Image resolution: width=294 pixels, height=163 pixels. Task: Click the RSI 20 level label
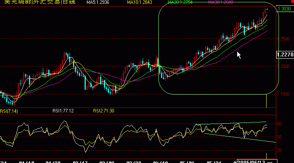[279, 151]
